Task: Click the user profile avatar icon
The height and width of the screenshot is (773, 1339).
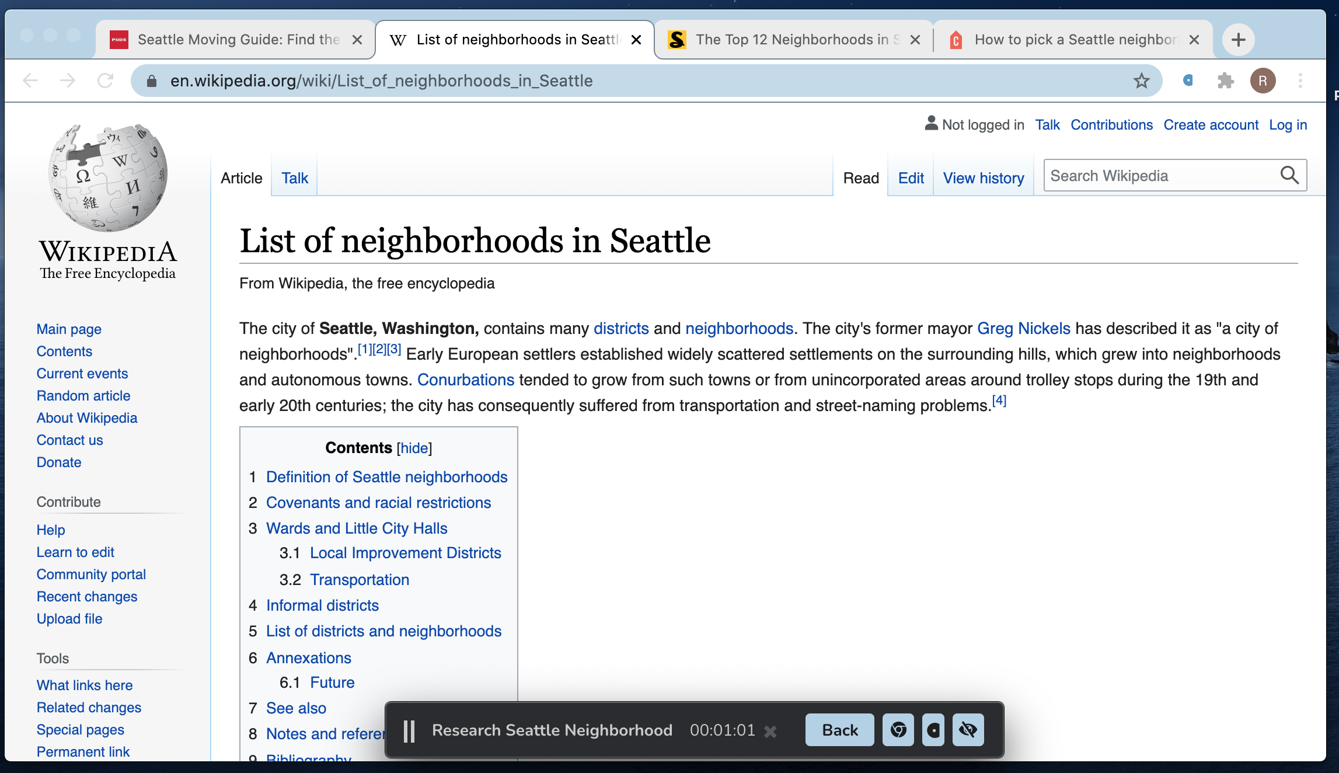Action: coord(1263,80)
